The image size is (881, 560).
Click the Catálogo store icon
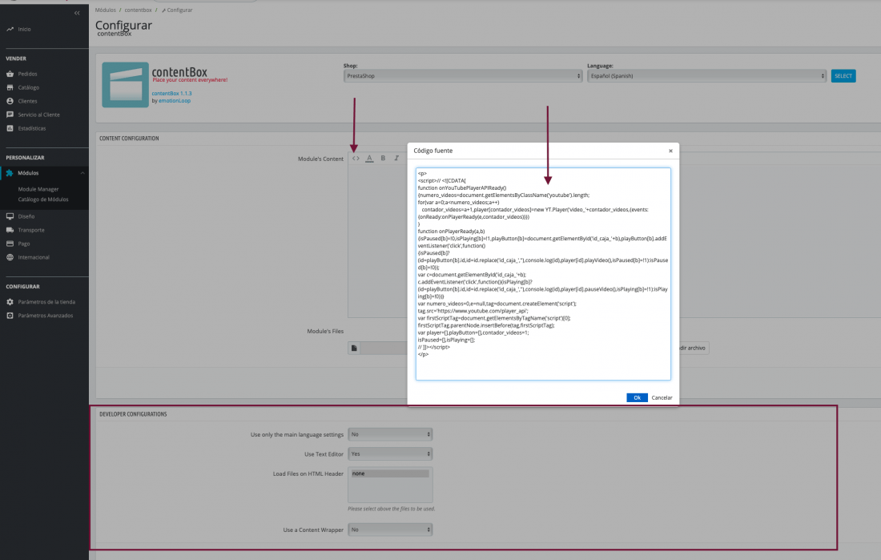[10, 87]
